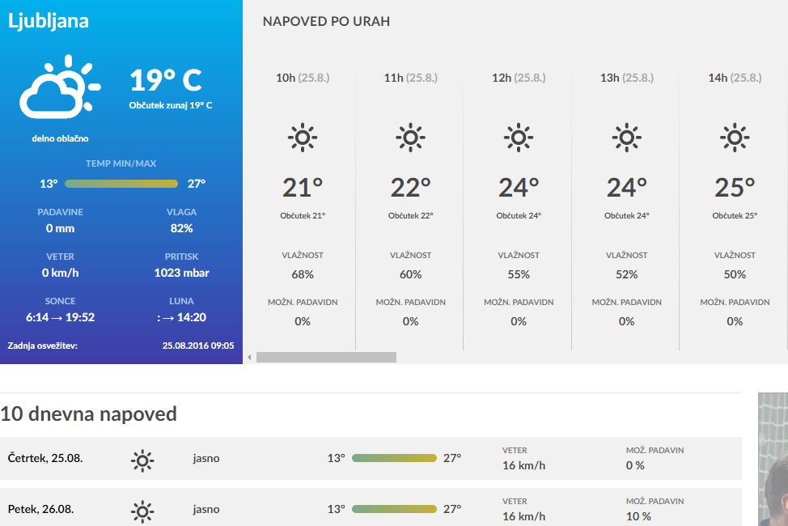Click temperature range bar for Petek, 26.08.
Screen dimensions: 788x526
[x=394, y=509]
